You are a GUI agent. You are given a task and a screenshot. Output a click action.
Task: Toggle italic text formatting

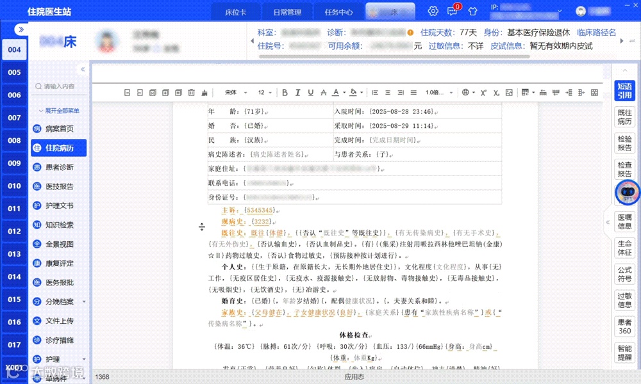pyautogui.click(x=297, y=93)
